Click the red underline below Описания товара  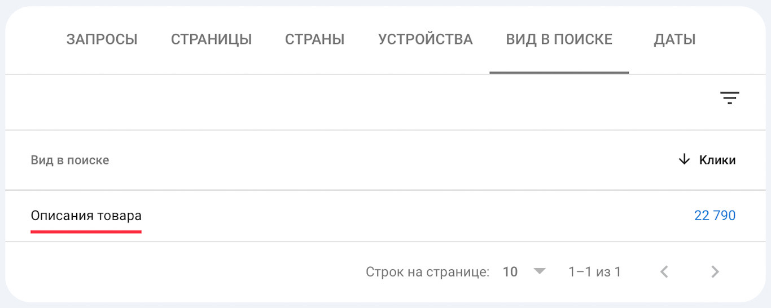pyautogui.click(x=86, y=231)
